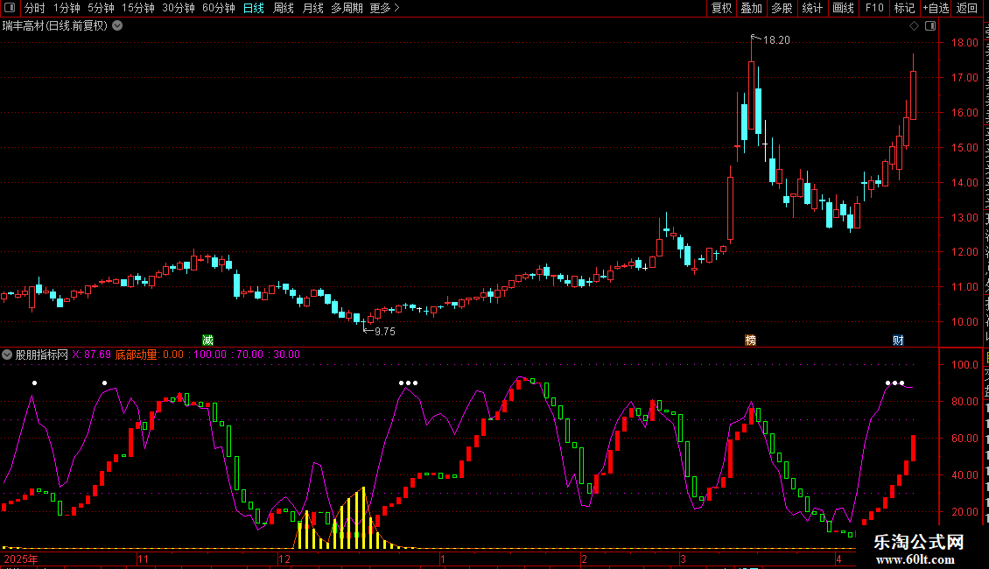Image resolution: width=989 pixels, height=569 pixels.
Task: Switch to 月线 monthly chart
Action: [312, 8]
